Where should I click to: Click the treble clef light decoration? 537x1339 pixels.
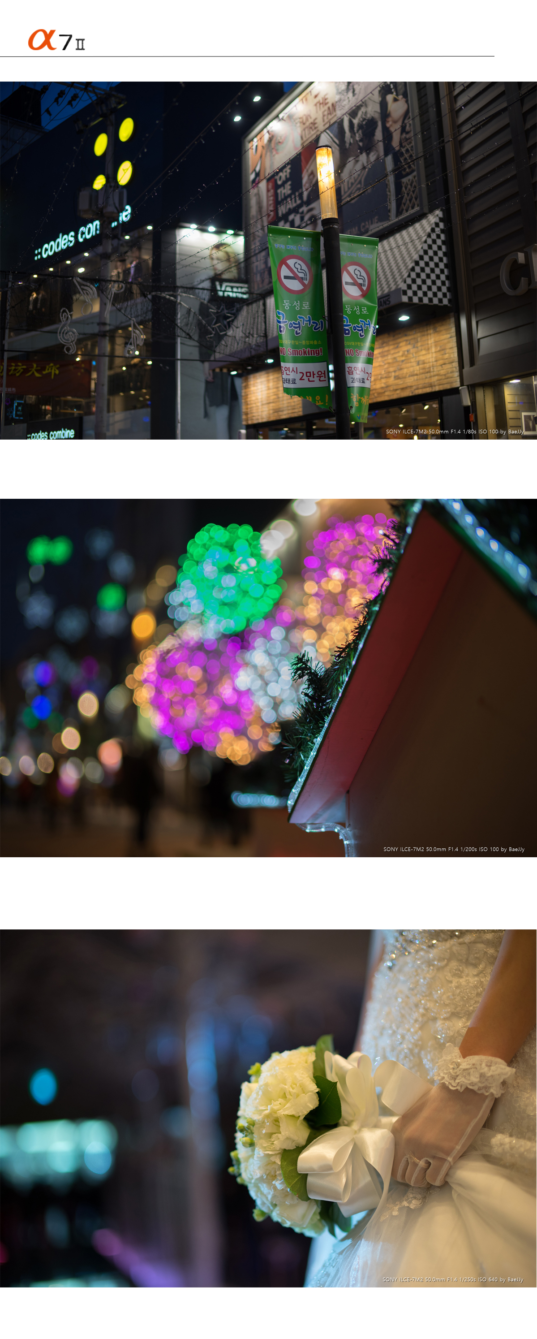click(x=68, y=331)
